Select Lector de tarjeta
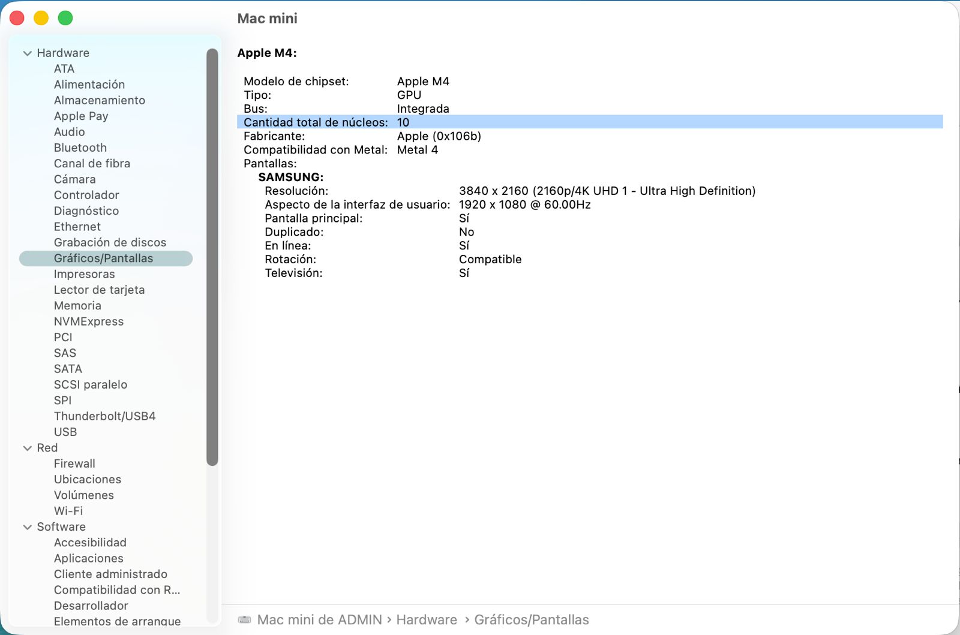This screenshot has width=960, height=635. click(99, 290)
